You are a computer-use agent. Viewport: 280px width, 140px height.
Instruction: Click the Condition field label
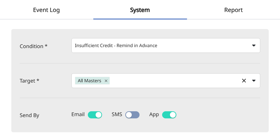click(34, 46)
